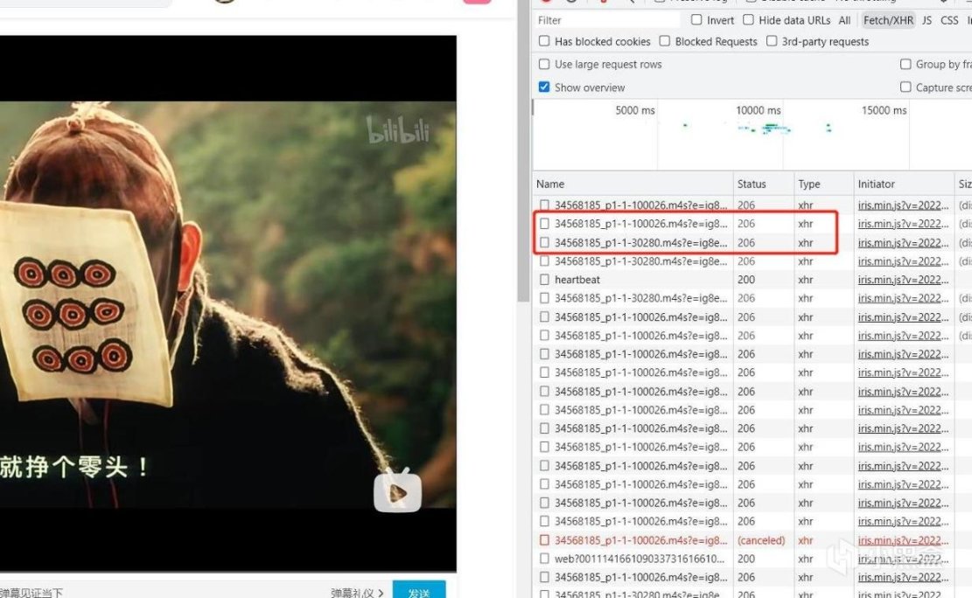The image size is (972, 598).
Task: Select the All request type filter
Action: (x=844, y=20)
